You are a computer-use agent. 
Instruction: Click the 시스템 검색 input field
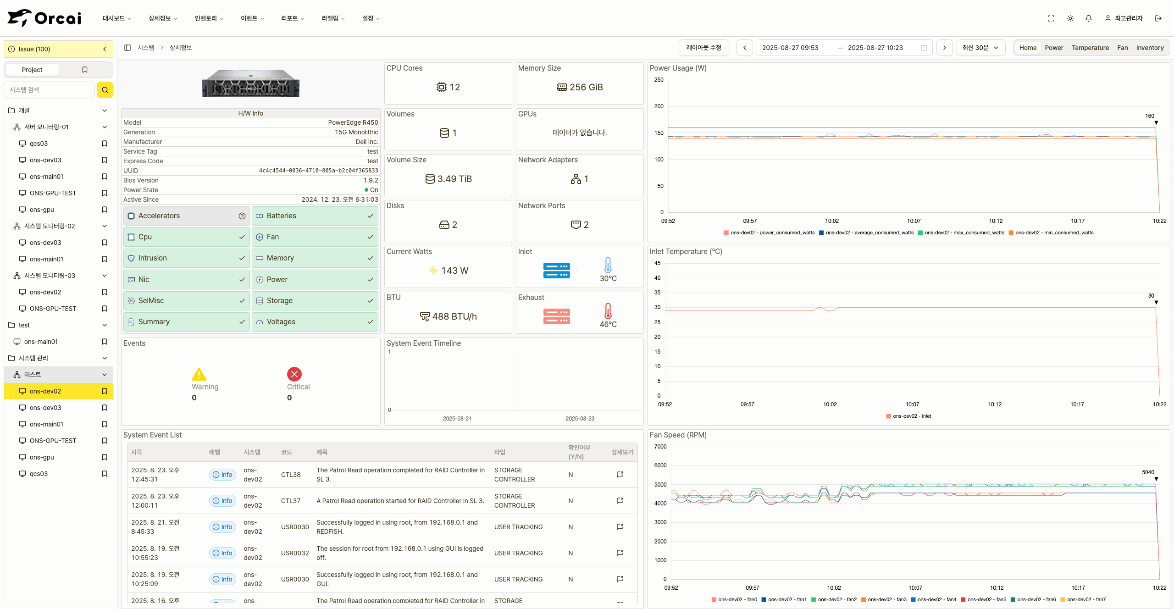point(50,90)
